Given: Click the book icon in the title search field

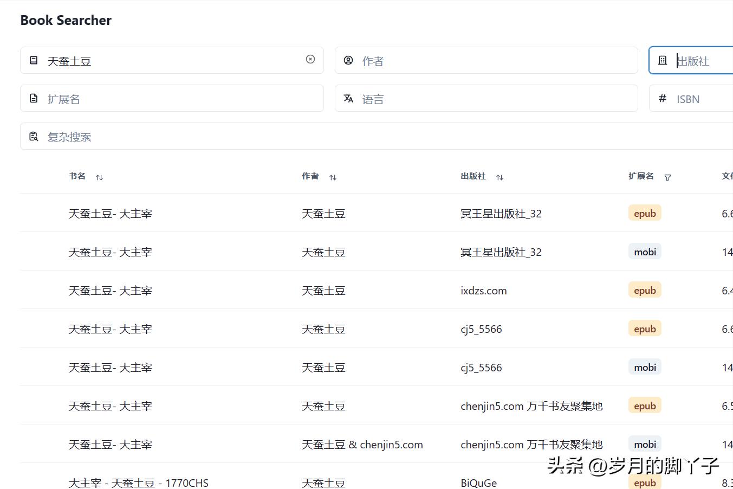Looking at the screenshot, I should coord(33,60).
